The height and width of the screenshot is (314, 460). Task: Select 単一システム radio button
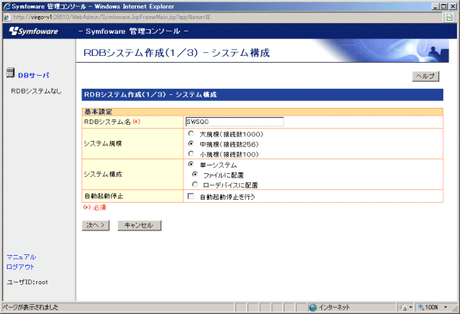pyautogui.click(x=191, y=164)
